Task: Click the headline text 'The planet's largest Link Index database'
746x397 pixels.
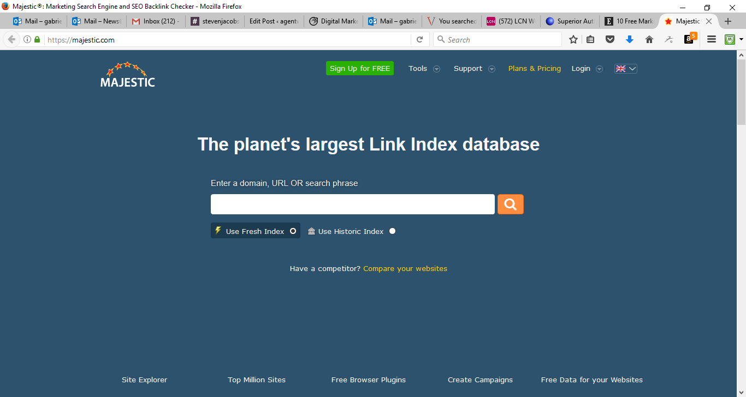Action: pyautogui.click(x=369, y=145)
